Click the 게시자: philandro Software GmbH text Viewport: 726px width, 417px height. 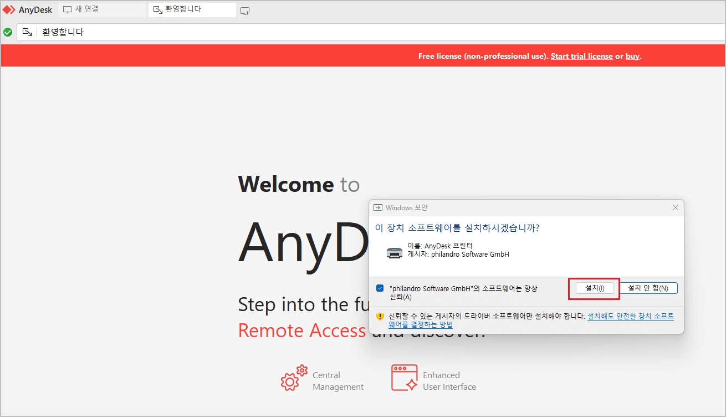pos(458,255)
